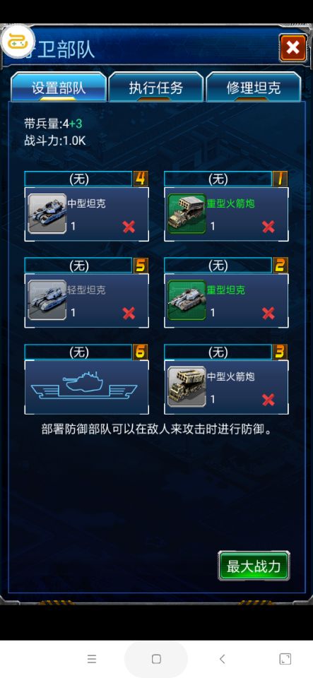Select the 设置部队 tab
Screen dimensions: 313x678
pos(59,87)
